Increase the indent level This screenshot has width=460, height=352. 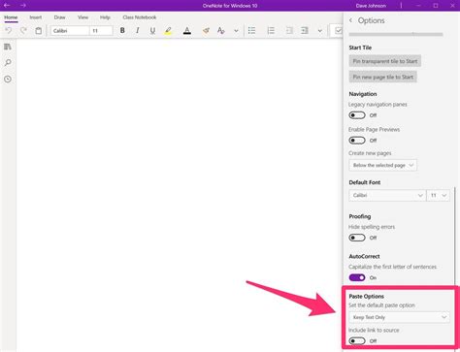[305, 30]
